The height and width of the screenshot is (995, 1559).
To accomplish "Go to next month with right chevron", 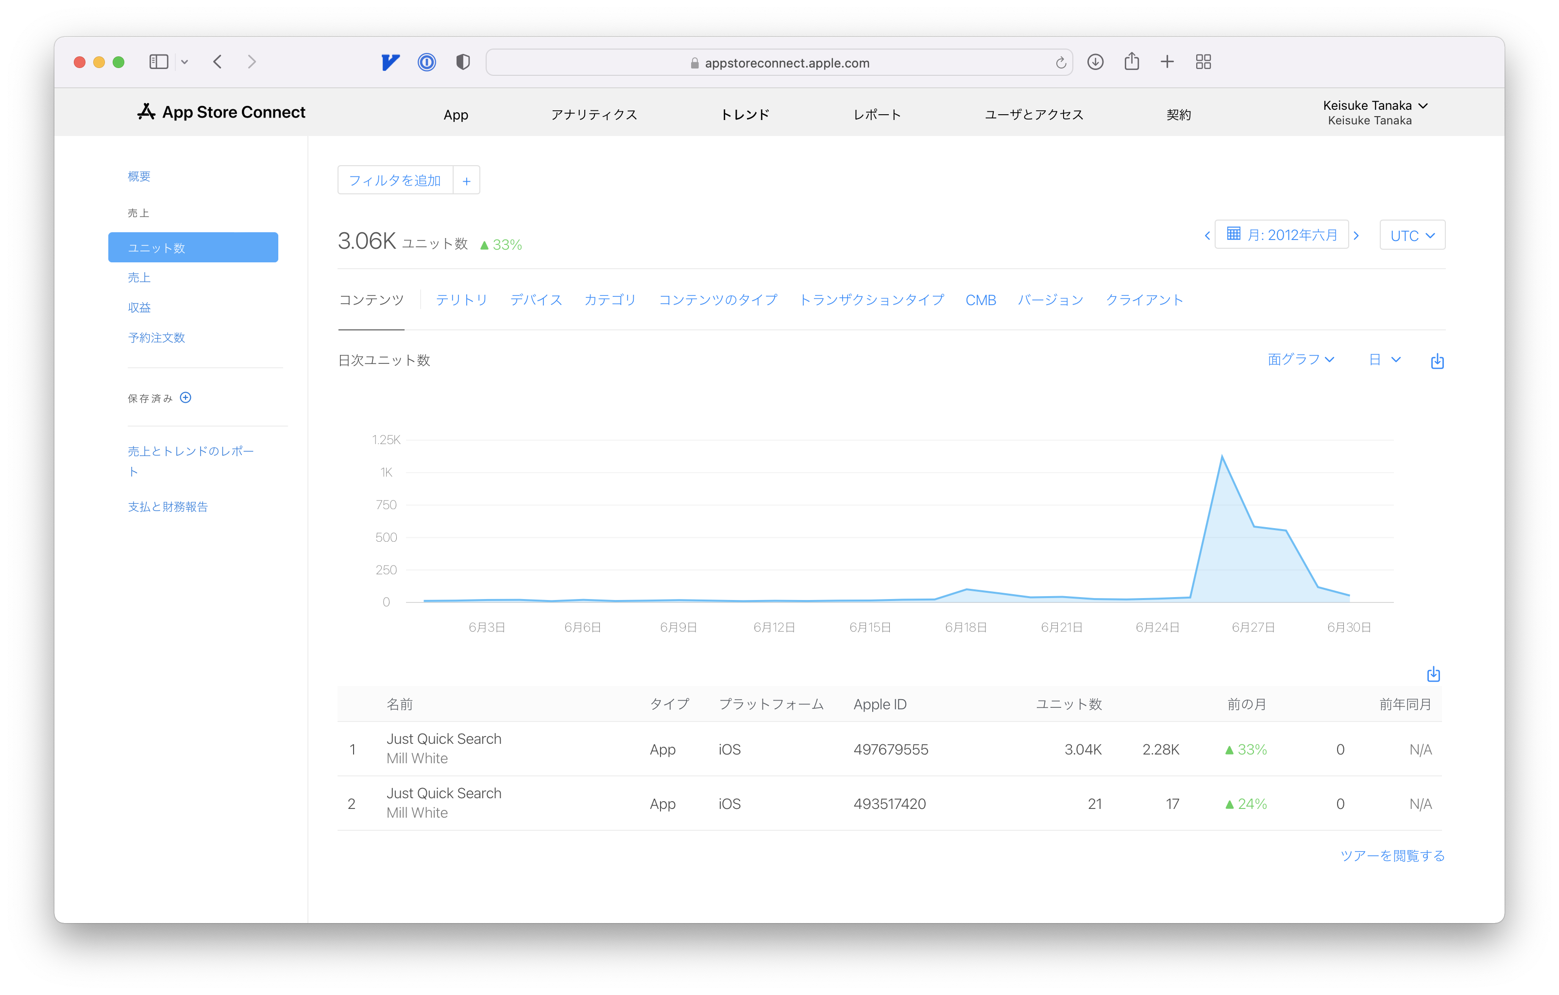I will (1356, 235).
